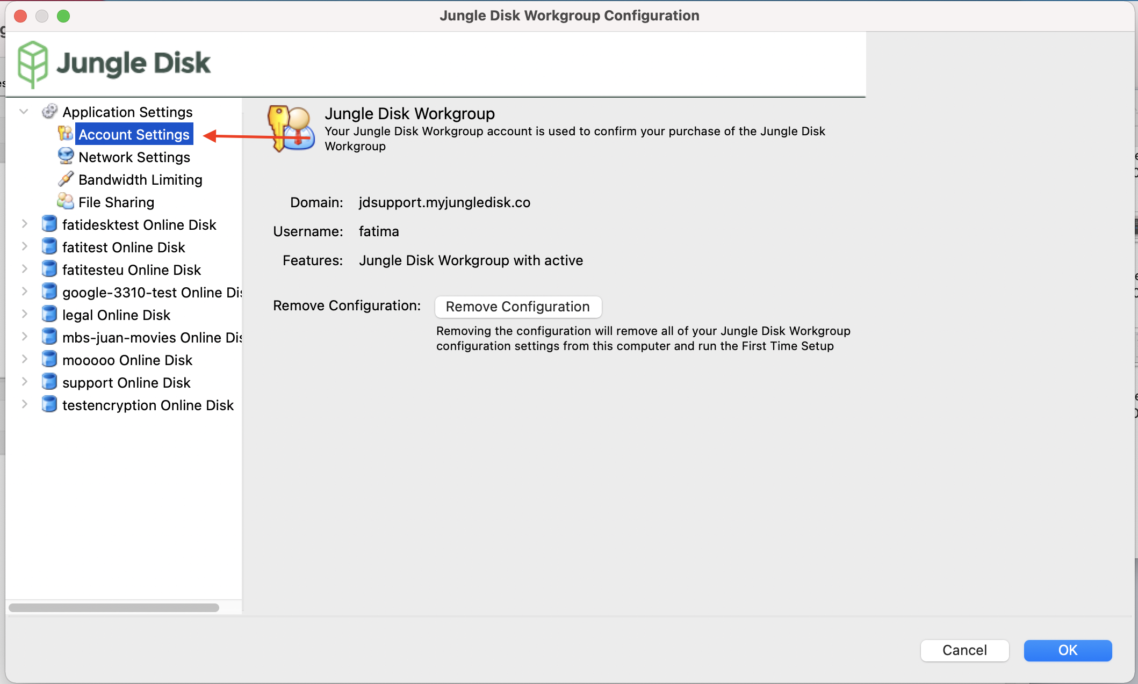This screenshot has height=684, width=1138.
Task: Expand the fatitesteu Online Disk node
Action: click(x=24, y=269)
